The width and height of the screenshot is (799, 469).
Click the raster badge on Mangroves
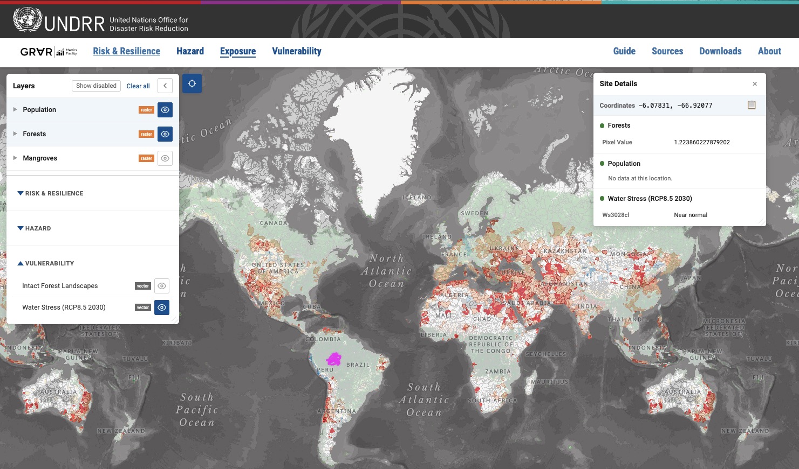(x=147, y=158)
